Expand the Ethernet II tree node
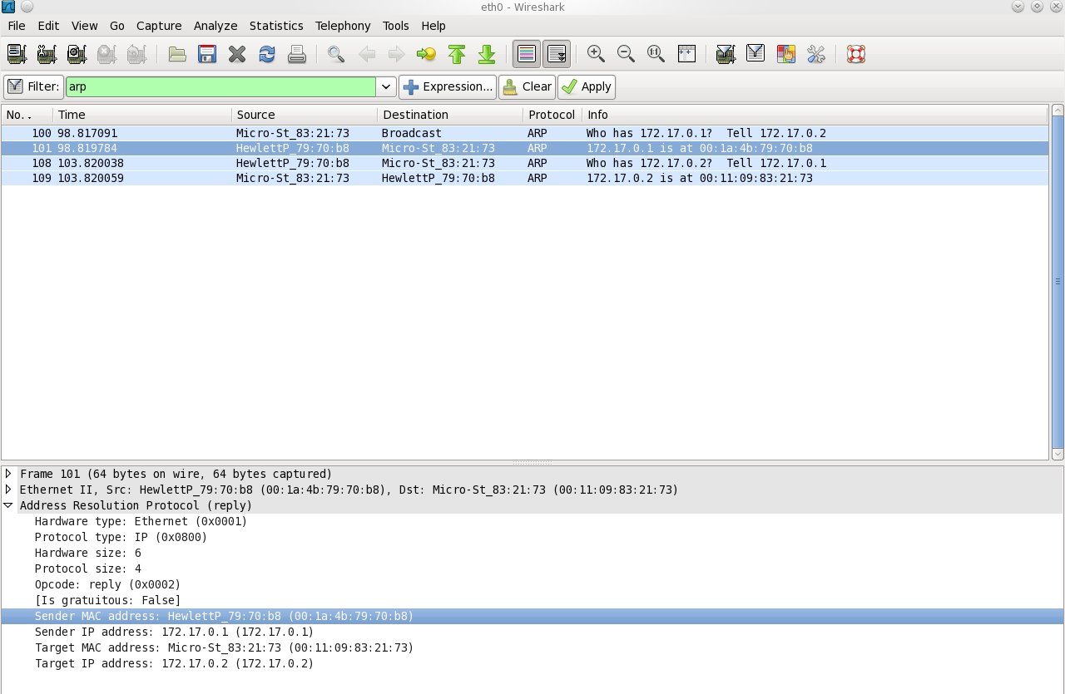 (x=8, y=490)
